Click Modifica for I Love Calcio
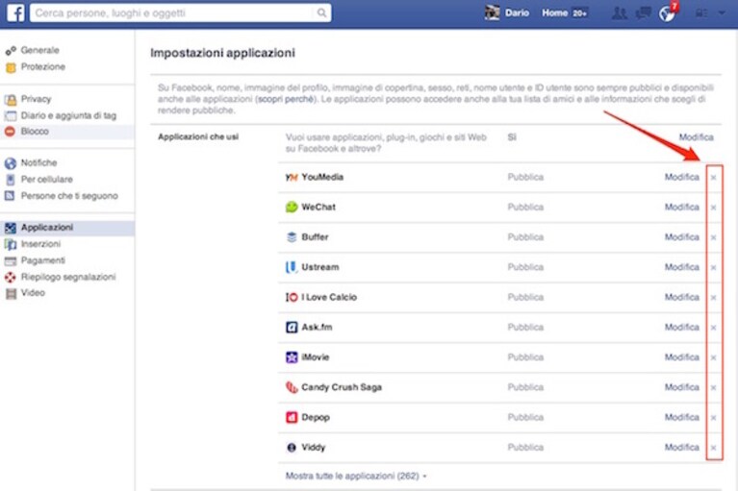 click(x=681, y=298)
